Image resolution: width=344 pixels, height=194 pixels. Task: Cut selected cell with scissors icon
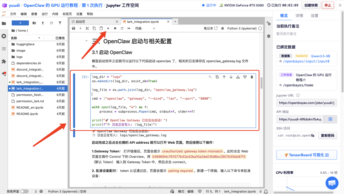point(87,28)
